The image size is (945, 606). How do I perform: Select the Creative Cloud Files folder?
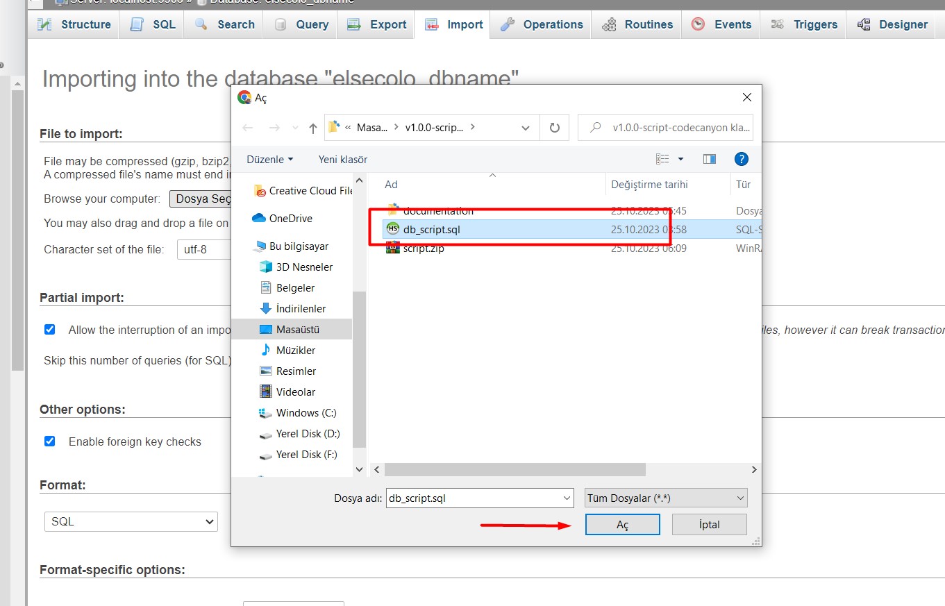click(x=304, y=191)
